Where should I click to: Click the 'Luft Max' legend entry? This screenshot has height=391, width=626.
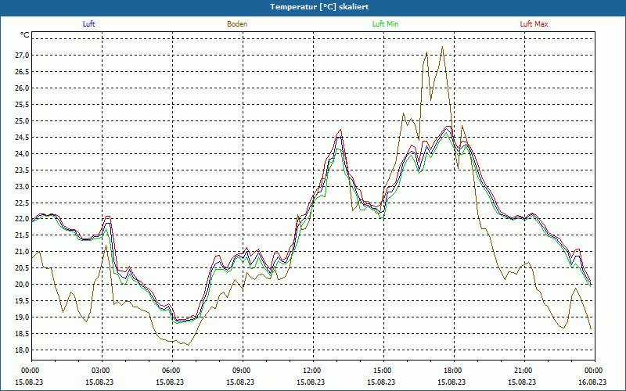[x=534, y=24]
